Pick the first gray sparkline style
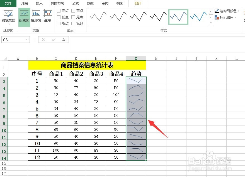This screenshot has height=177, width=245. [x=98, y=16]
